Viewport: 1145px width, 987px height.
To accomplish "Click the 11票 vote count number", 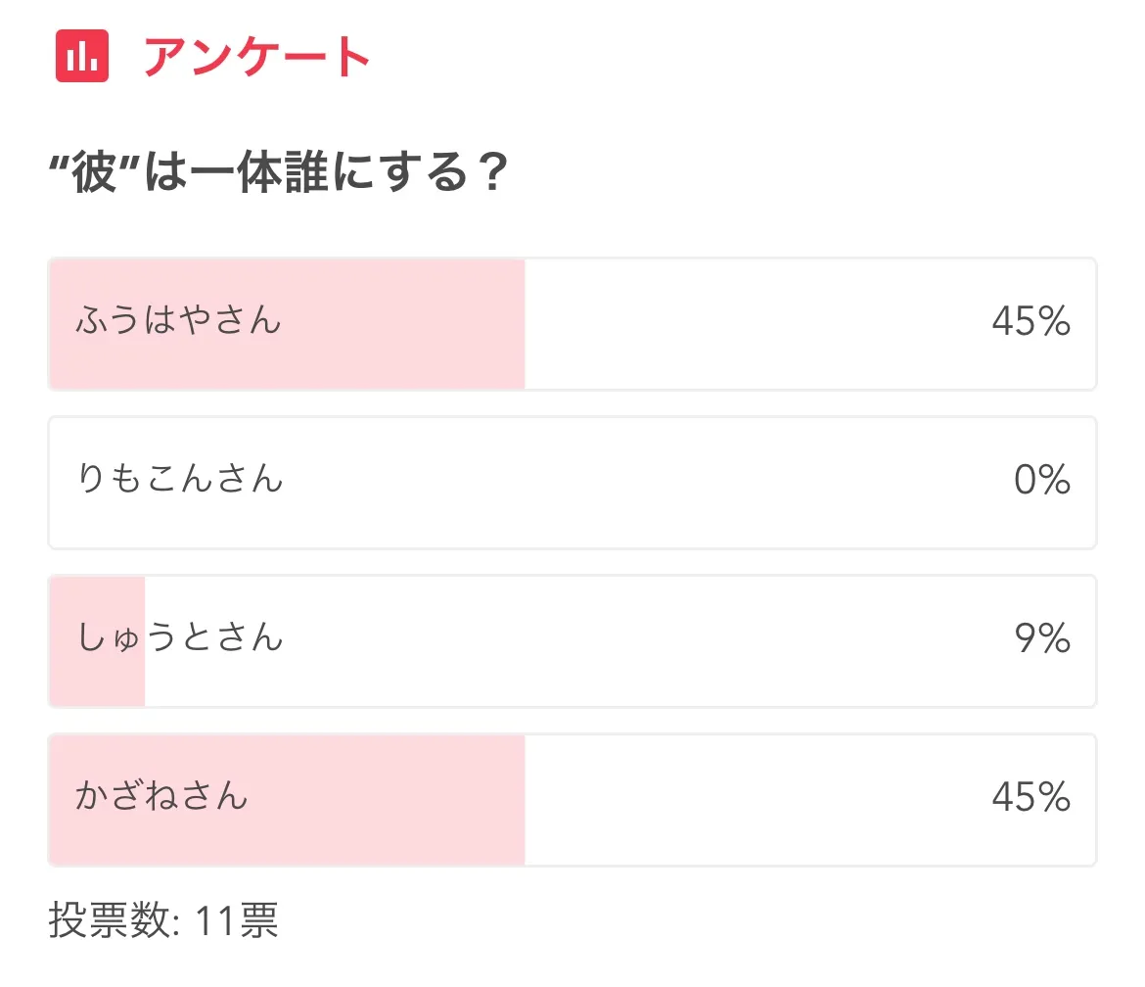I will (x=237, y=920).
